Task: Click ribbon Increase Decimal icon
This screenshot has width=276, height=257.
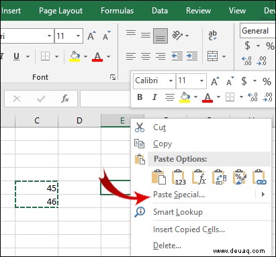Action: coord(246,60)
